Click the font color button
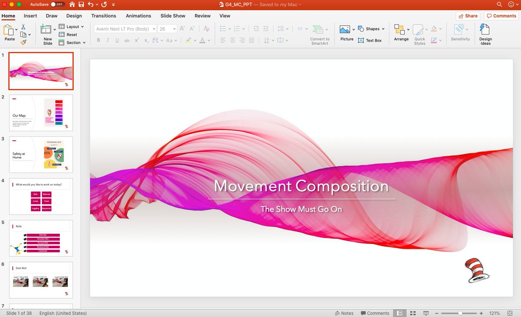The width and height of the screenshot is (521, 317). click(x=203, y=40)
